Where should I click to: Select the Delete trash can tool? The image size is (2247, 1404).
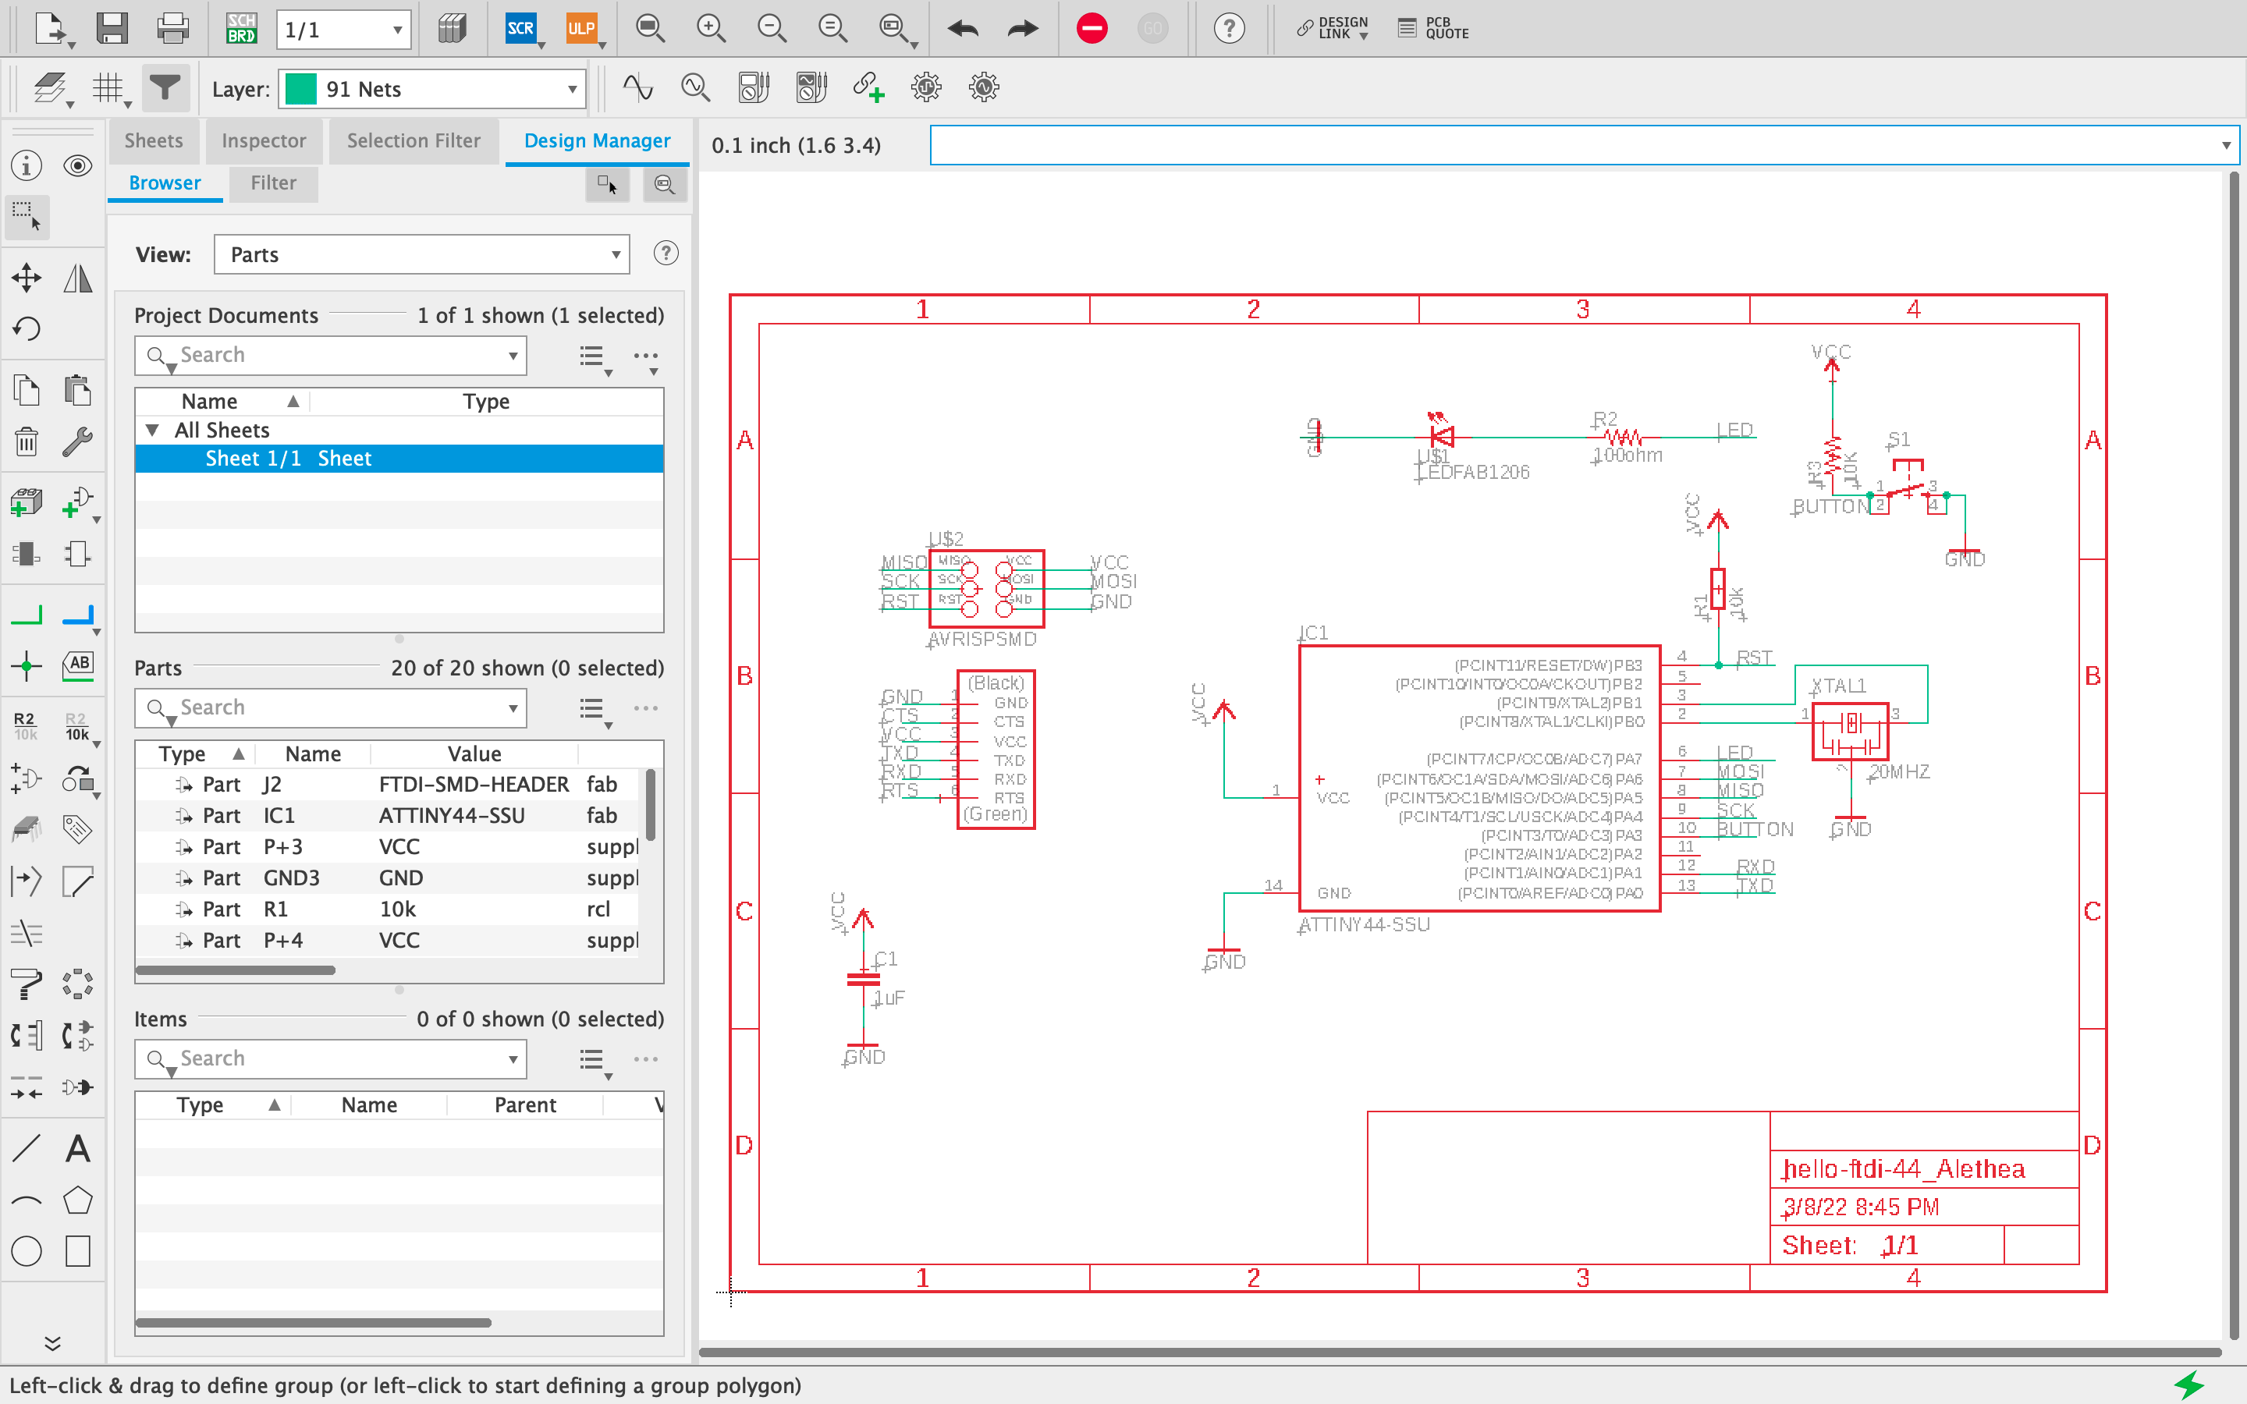tap(26, 441)
